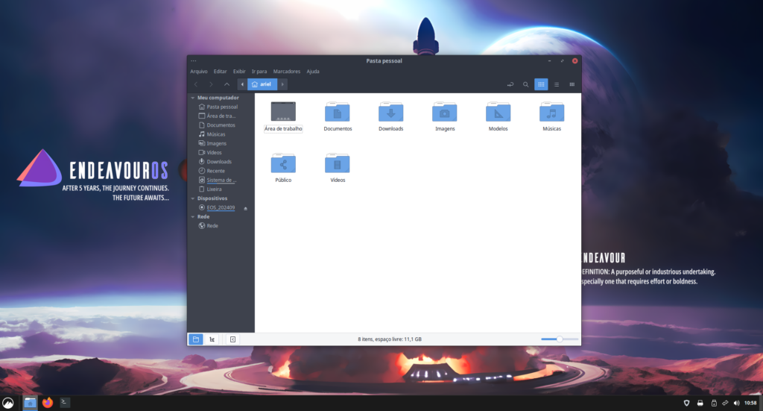The width and height of the screenshot is (763, 411).
Task: Click the 'ariel' home path button
Action: 262,84
